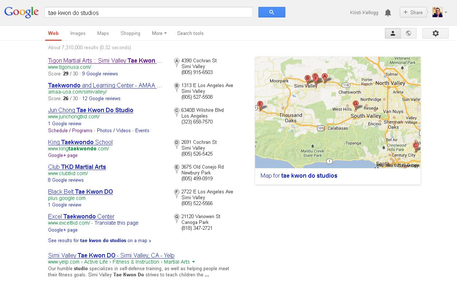
Task: Open Club TKD Martial Arts result
Action: click(77, 167)
